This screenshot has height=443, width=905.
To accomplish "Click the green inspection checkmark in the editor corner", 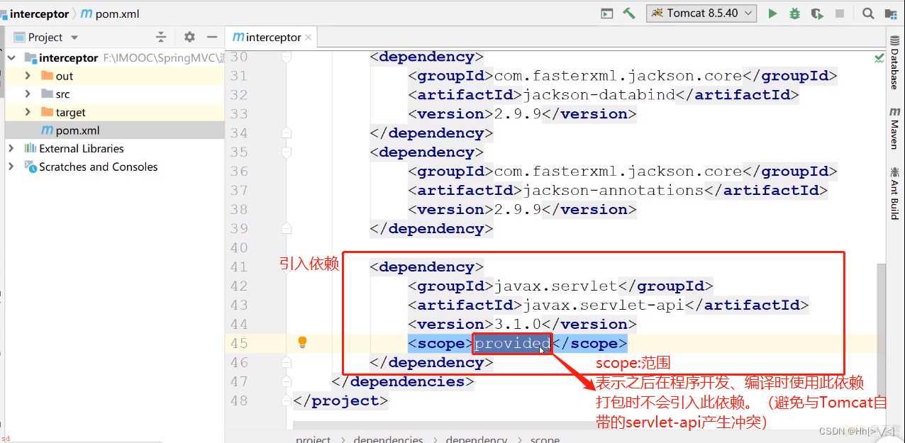I will 879,57.
